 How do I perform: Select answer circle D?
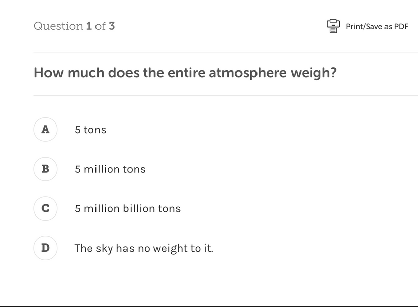pyautogui.click(x=45, y=248)
